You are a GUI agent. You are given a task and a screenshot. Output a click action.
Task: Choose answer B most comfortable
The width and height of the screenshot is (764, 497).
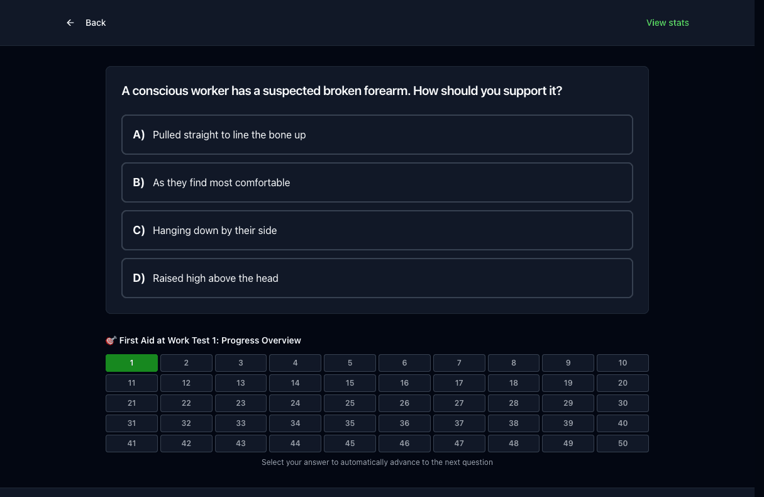[377, 182]
